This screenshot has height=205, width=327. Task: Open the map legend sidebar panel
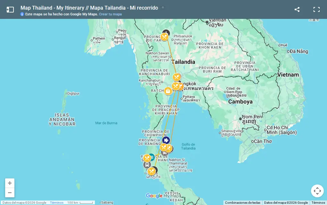click(10, 9)
